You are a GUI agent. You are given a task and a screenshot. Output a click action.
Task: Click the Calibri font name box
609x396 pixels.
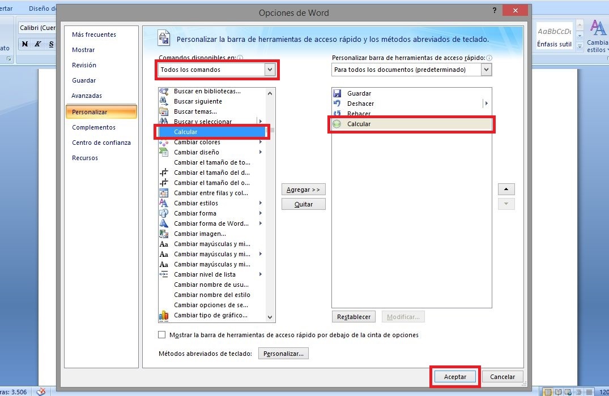[37, 28]
